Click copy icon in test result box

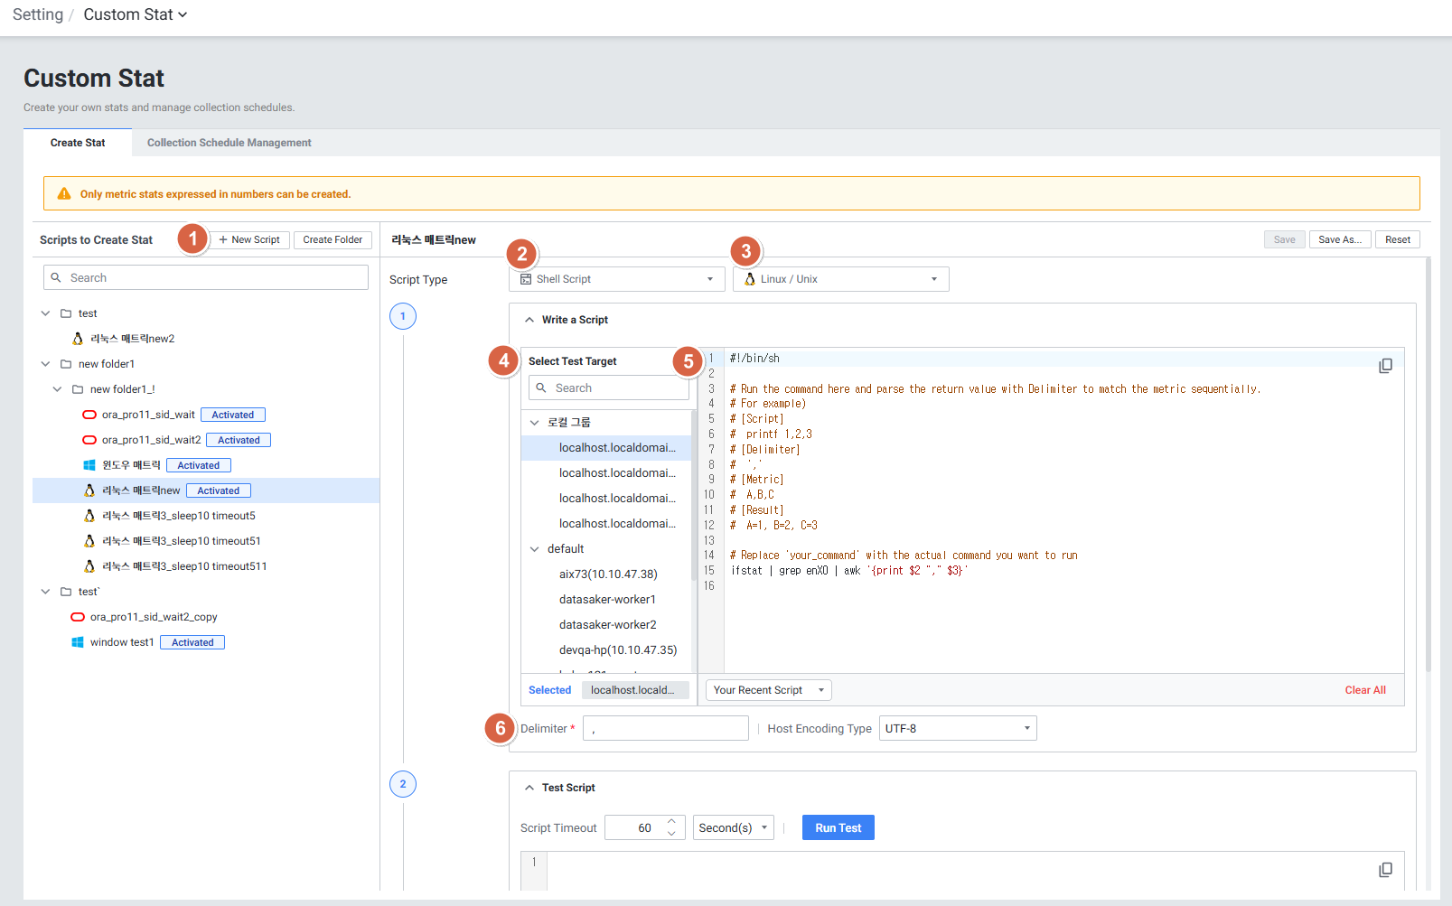(1385, 870)
